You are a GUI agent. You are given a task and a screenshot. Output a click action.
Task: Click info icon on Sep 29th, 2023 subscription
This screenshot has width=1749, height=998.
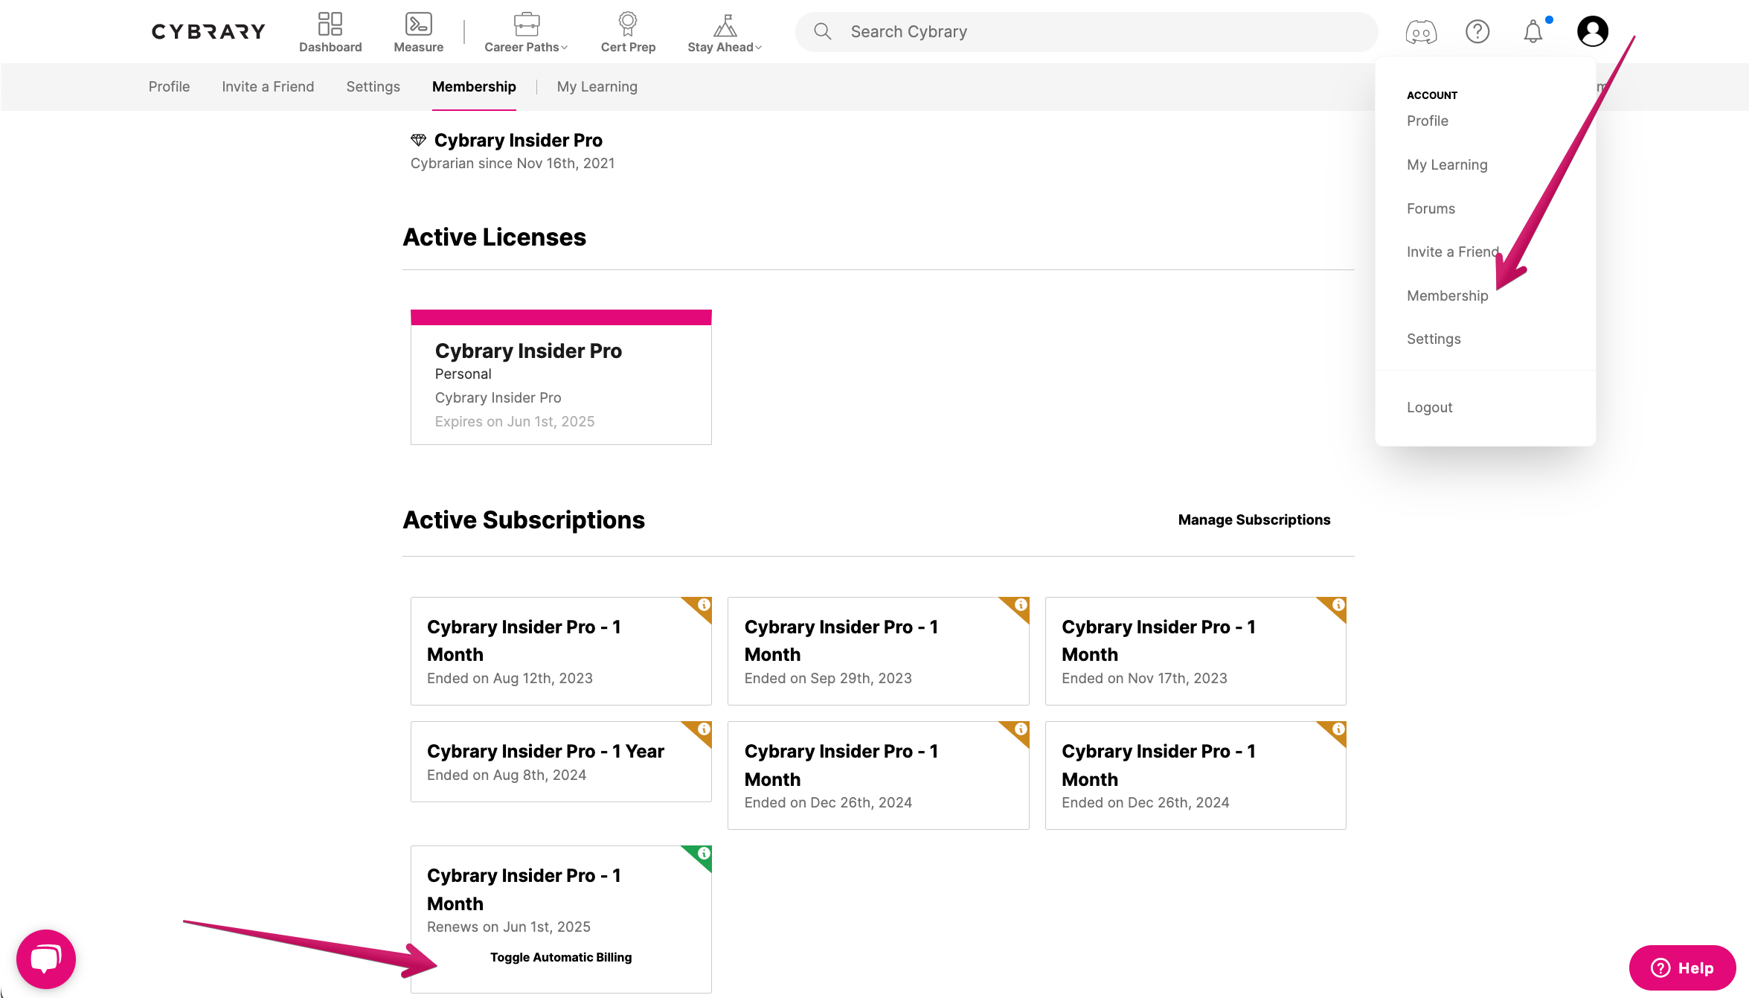[x=1021, y=605]
